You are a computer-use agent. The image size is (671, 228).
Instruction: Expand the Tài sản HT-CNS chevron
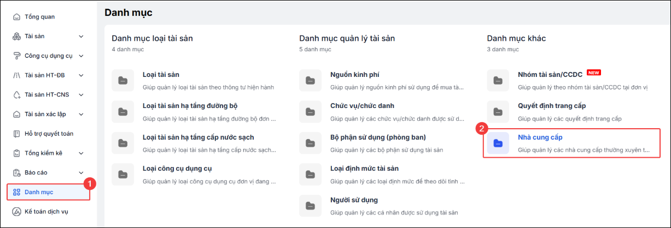pos(81,95)
